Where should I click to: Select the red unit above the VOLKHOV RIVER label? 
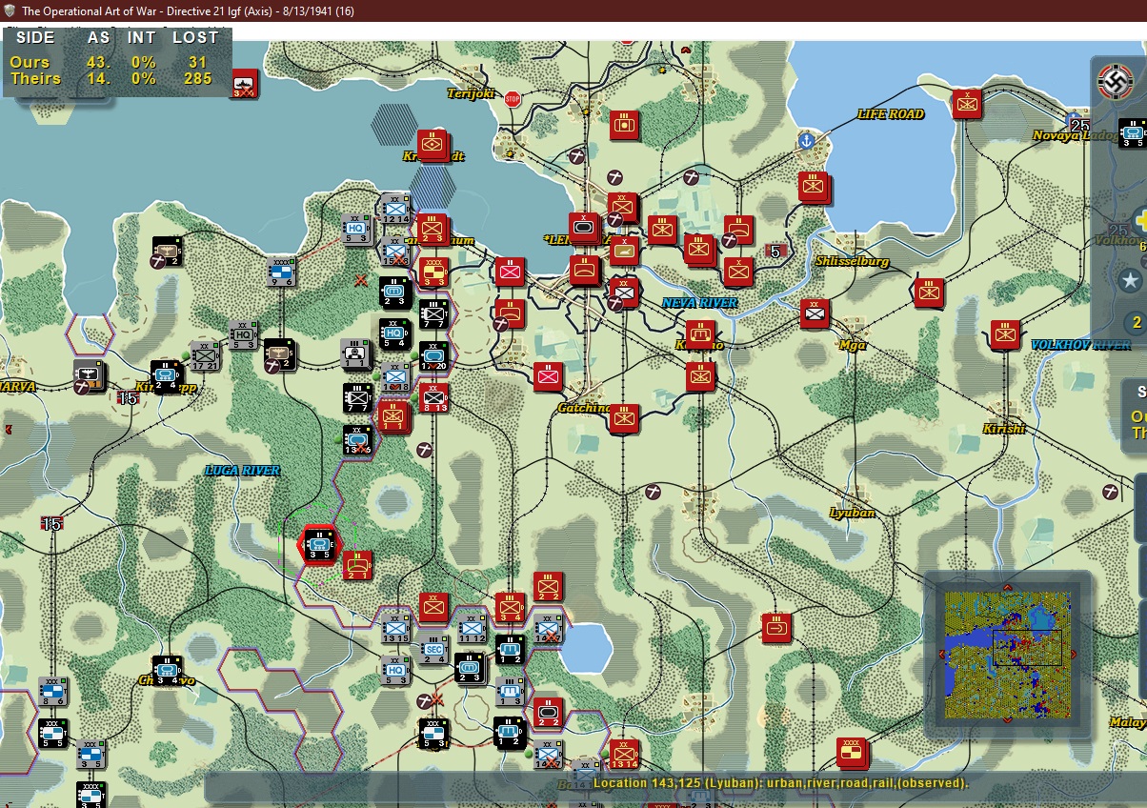click(1005, 333)
